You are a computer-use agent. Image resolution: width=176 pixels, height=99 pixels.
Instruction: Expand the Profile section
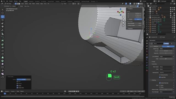click(x=153, y=62)
